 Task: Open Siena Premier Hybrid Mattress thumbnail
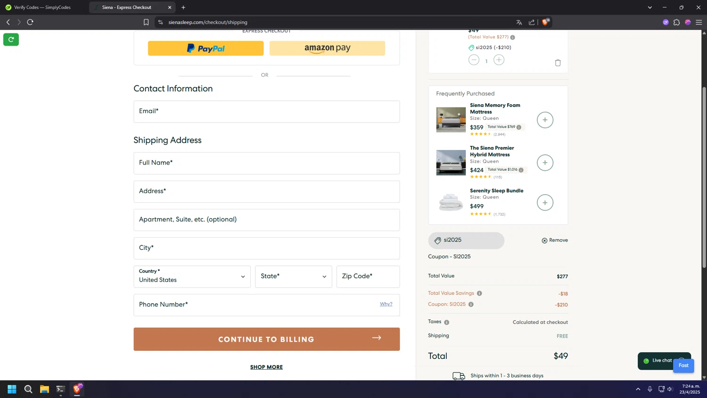tap(451, 163)
